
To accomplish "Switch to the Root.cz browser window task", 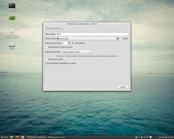I will pos(37,137).
